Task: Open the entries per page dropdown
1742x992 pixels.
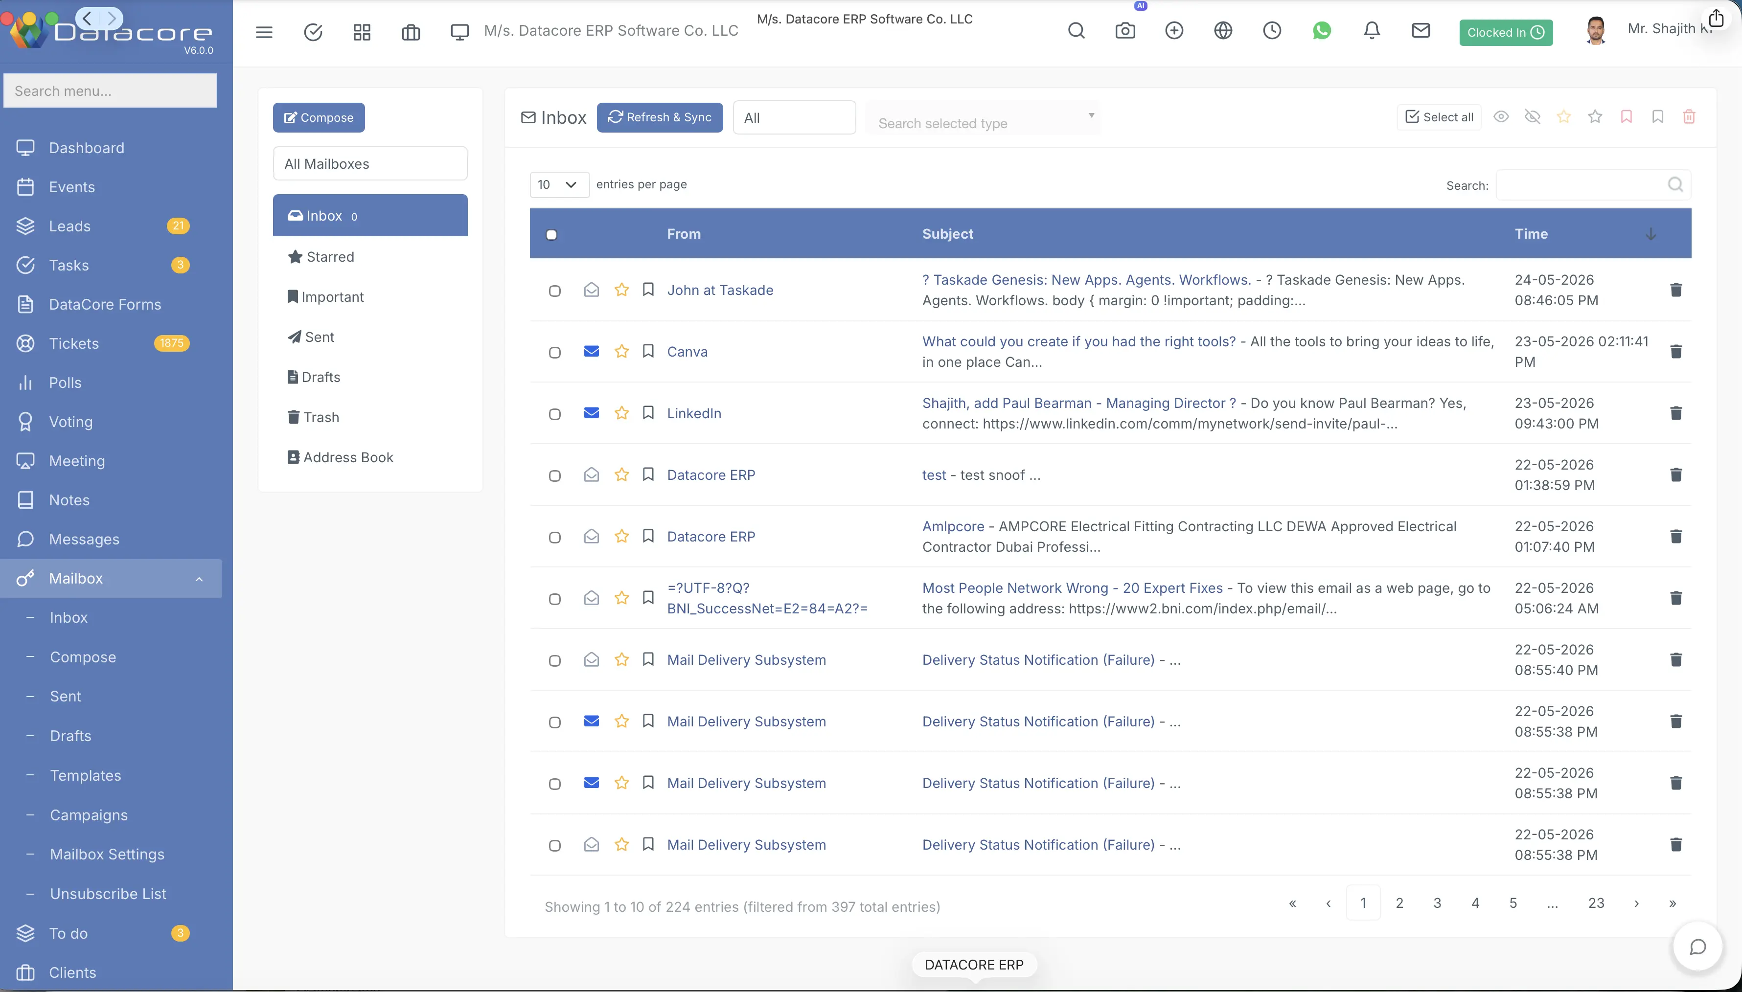Action: tap(559, 184)
